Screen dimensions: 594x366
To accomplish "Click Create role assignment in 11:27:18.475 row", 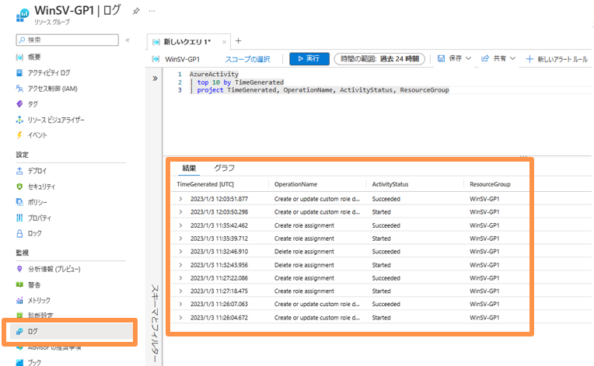I will tap(304, 291).
